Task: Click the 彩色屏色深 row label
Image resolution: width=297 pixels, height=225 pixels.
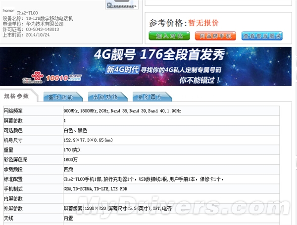Action: coord(15,160)
